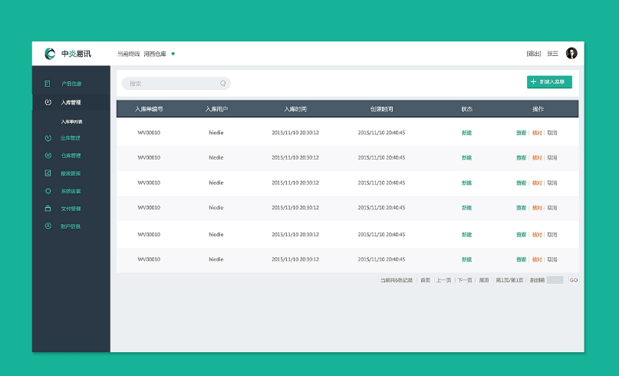Click 取消 in the last table row

[552, 259]
